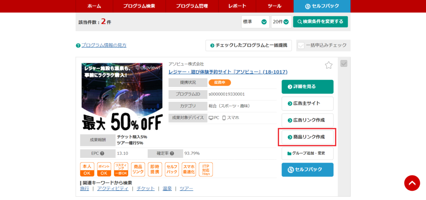Click the 93.79% confirmation rate value
Image resolution: width=426 pixels, height=200 pixels.
[x=192, y=153]
